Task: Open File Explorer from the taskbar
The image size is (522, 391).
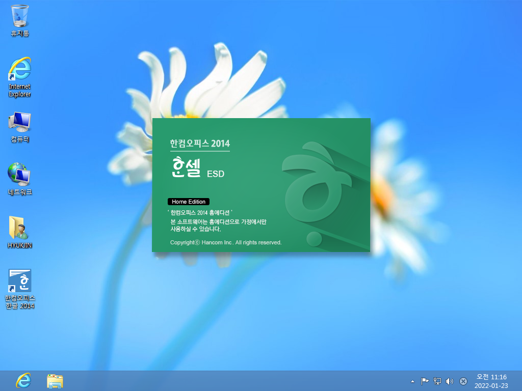Action: [x=55, y=381]
